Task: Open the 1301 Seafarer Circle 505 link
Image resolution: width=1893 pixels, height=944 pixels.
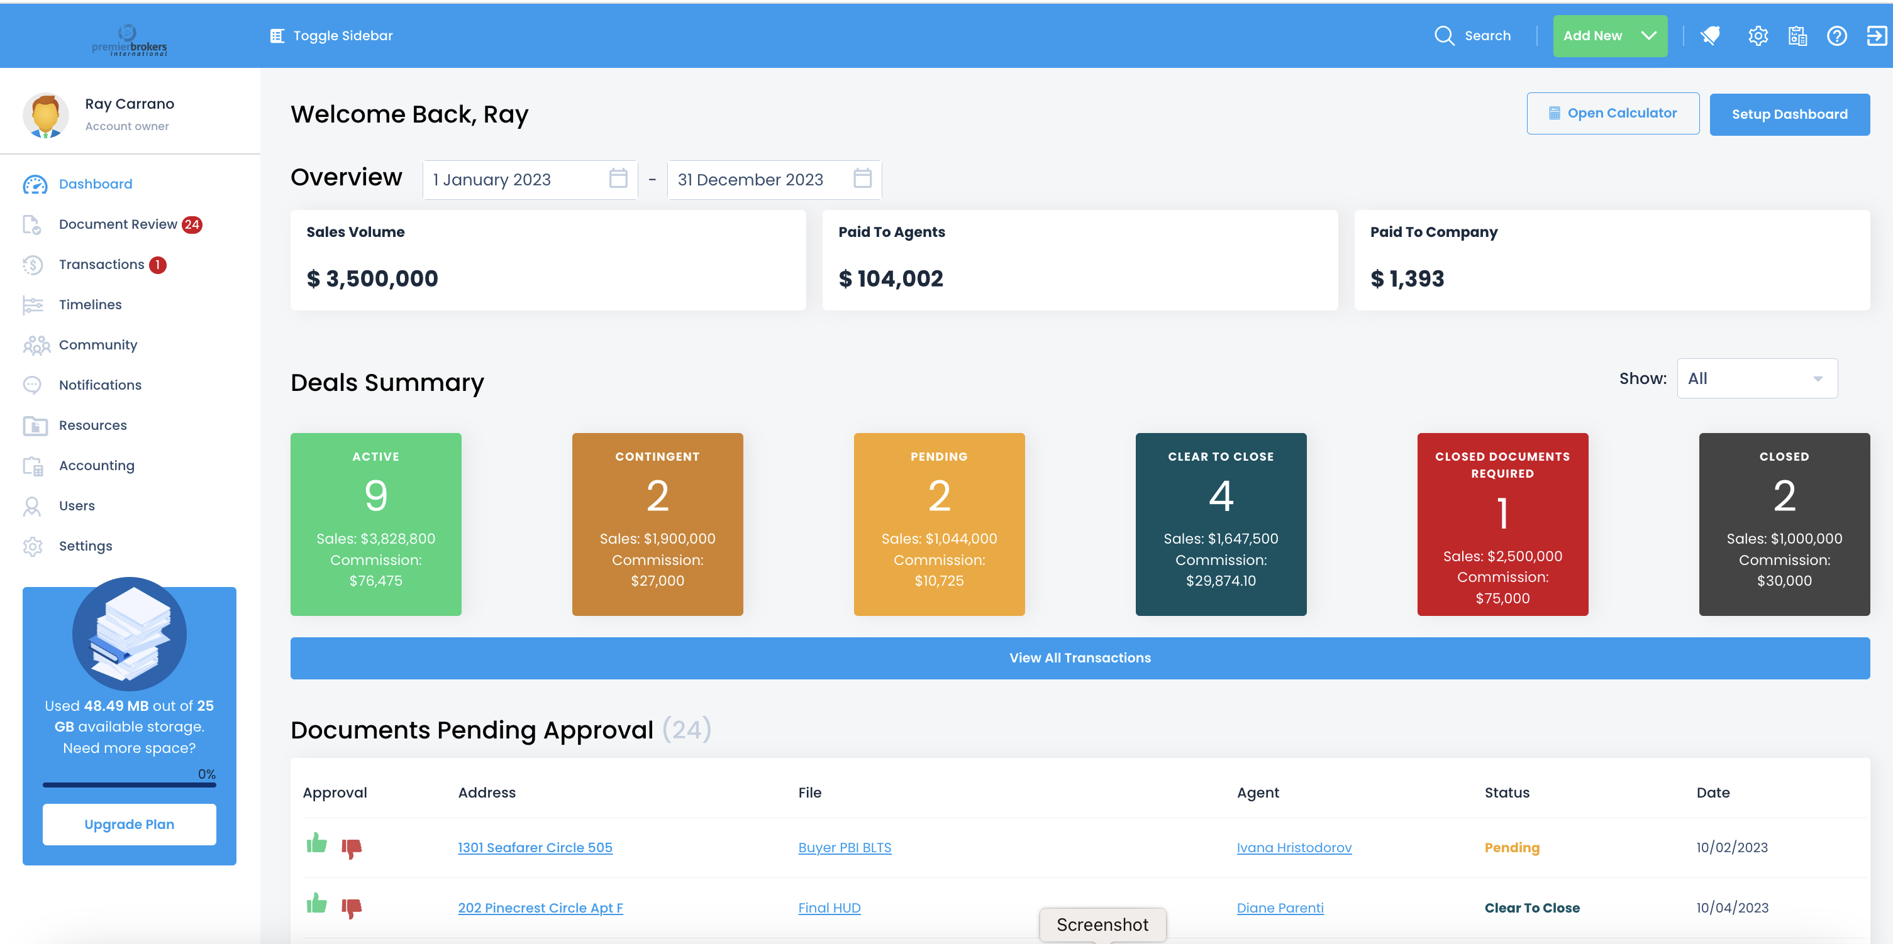Action: 535,848
